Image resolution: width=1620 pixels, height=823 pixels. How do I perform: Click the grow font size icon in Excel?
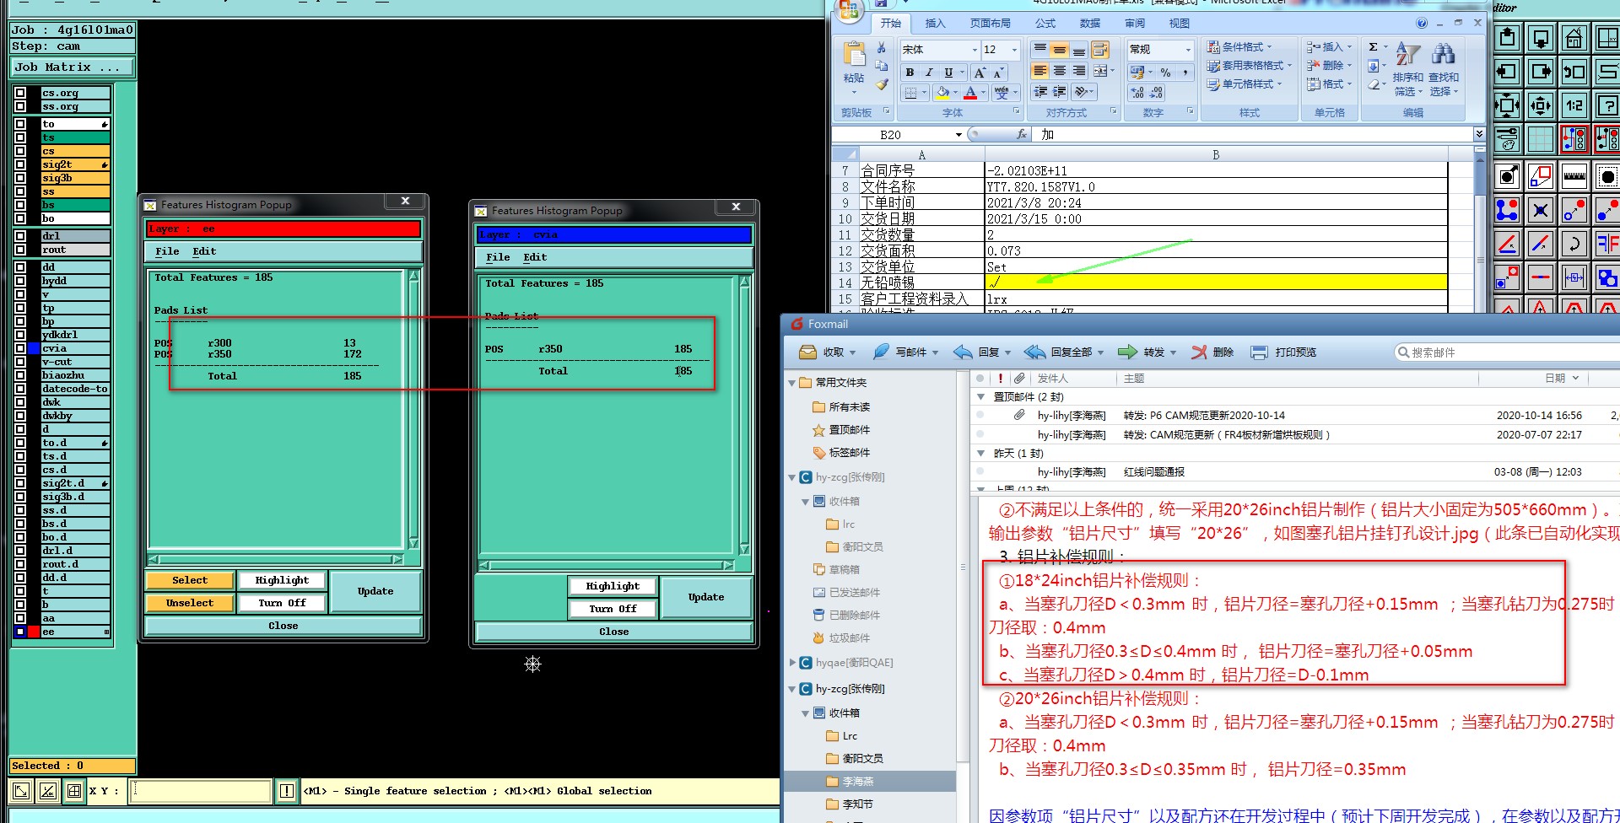click(x=980, y=73)
